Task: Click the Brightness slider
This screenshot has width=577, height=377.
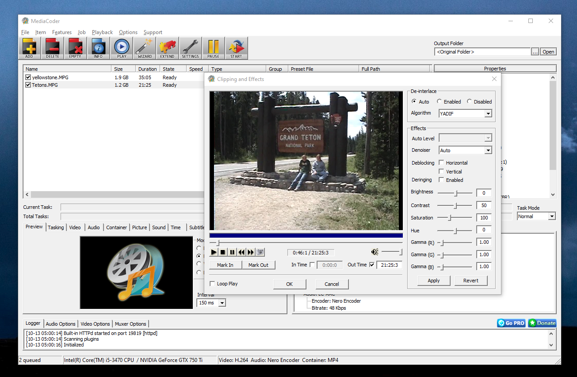Action: coord(455,193)
